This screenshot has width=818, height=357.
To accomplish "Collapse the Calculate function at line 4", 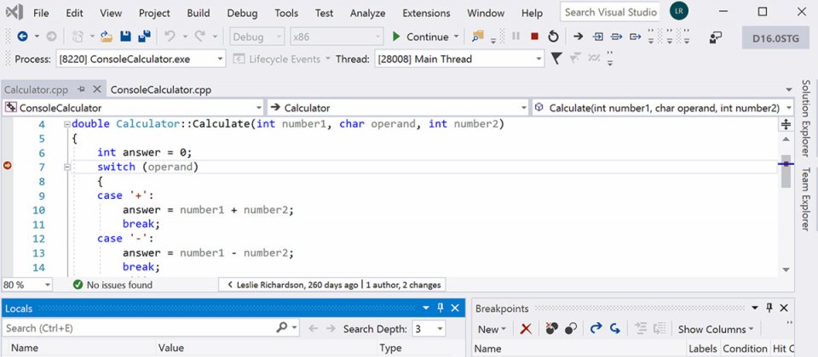I will pos(66,124).
